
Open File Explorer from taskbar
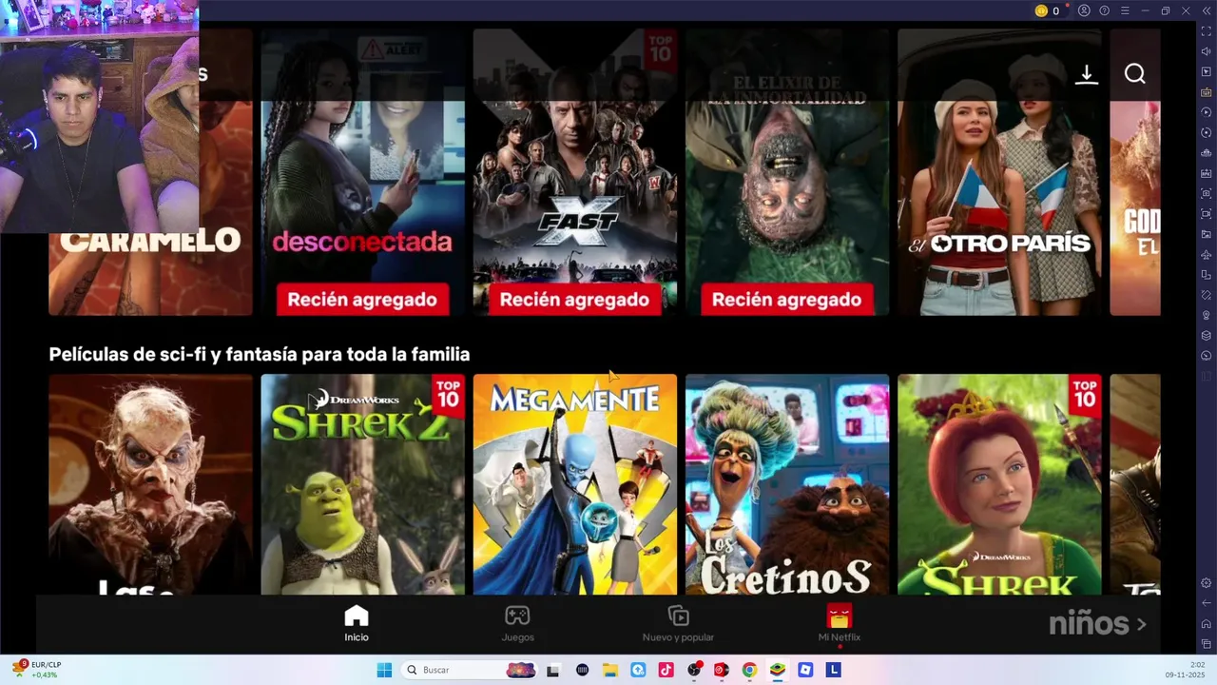(610, 670)
